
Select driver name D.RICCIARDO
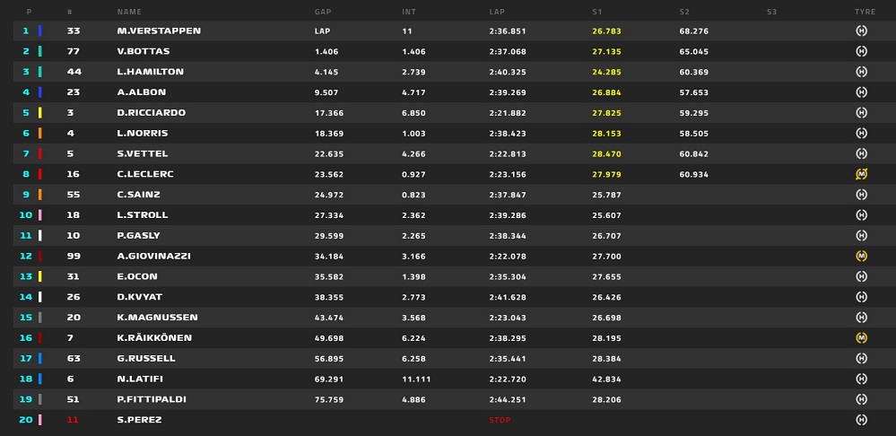click(152, 112)
